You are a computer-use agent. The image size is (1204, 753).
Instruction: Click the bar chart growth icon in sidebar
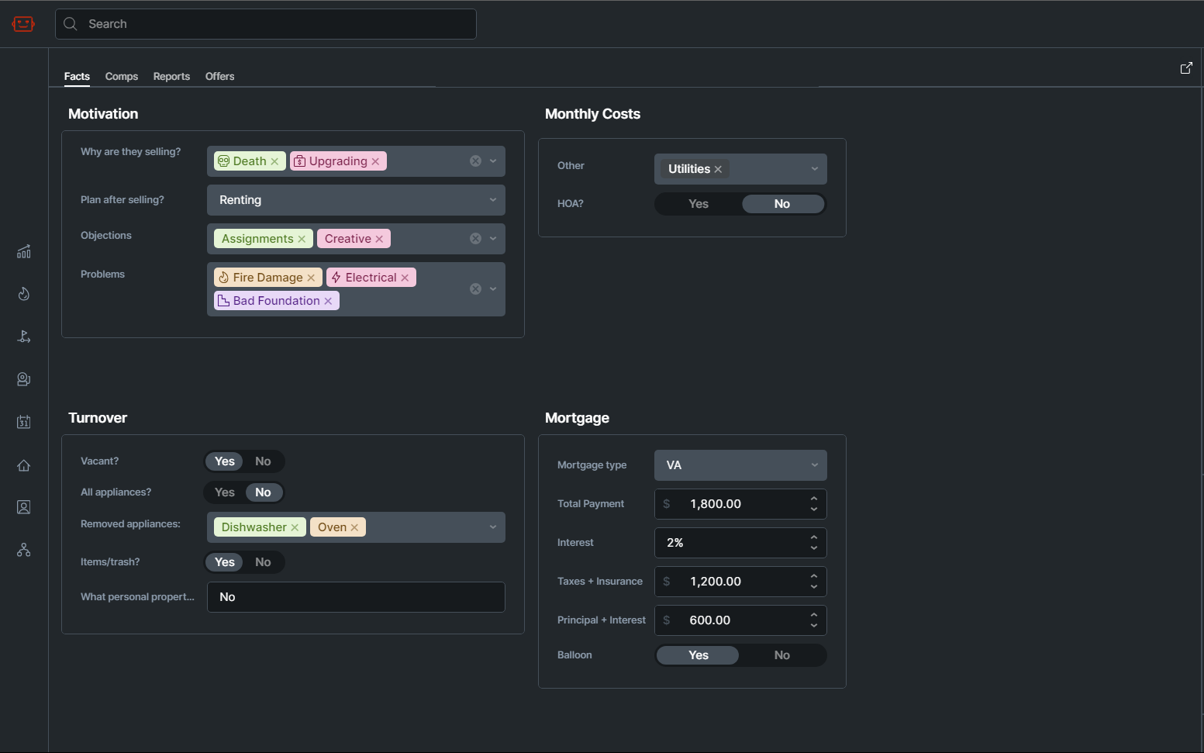24,252
